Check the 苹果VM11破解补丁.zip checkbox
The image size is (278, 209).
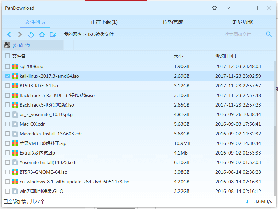(x=8, y=143)
